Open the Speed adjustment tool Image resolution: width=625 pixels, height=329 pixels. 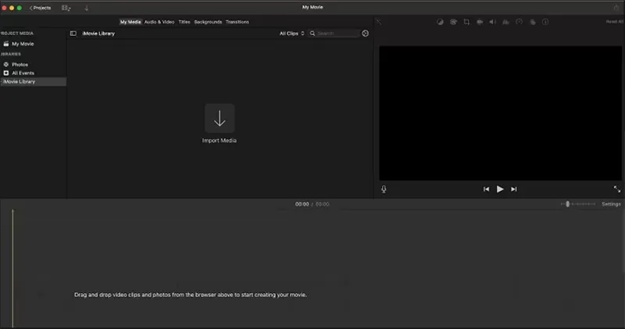click(519, 22)
